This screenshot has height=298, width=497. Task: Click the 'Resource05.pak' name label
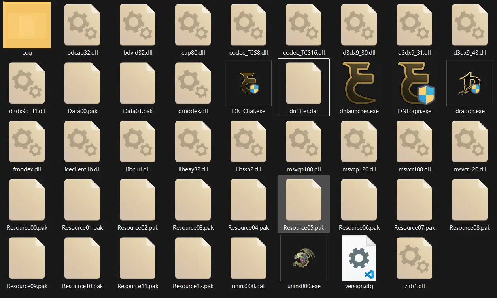(x=304, y=228)
